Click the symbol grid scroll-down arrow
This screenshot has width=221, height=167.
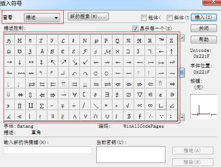point(182,117)
